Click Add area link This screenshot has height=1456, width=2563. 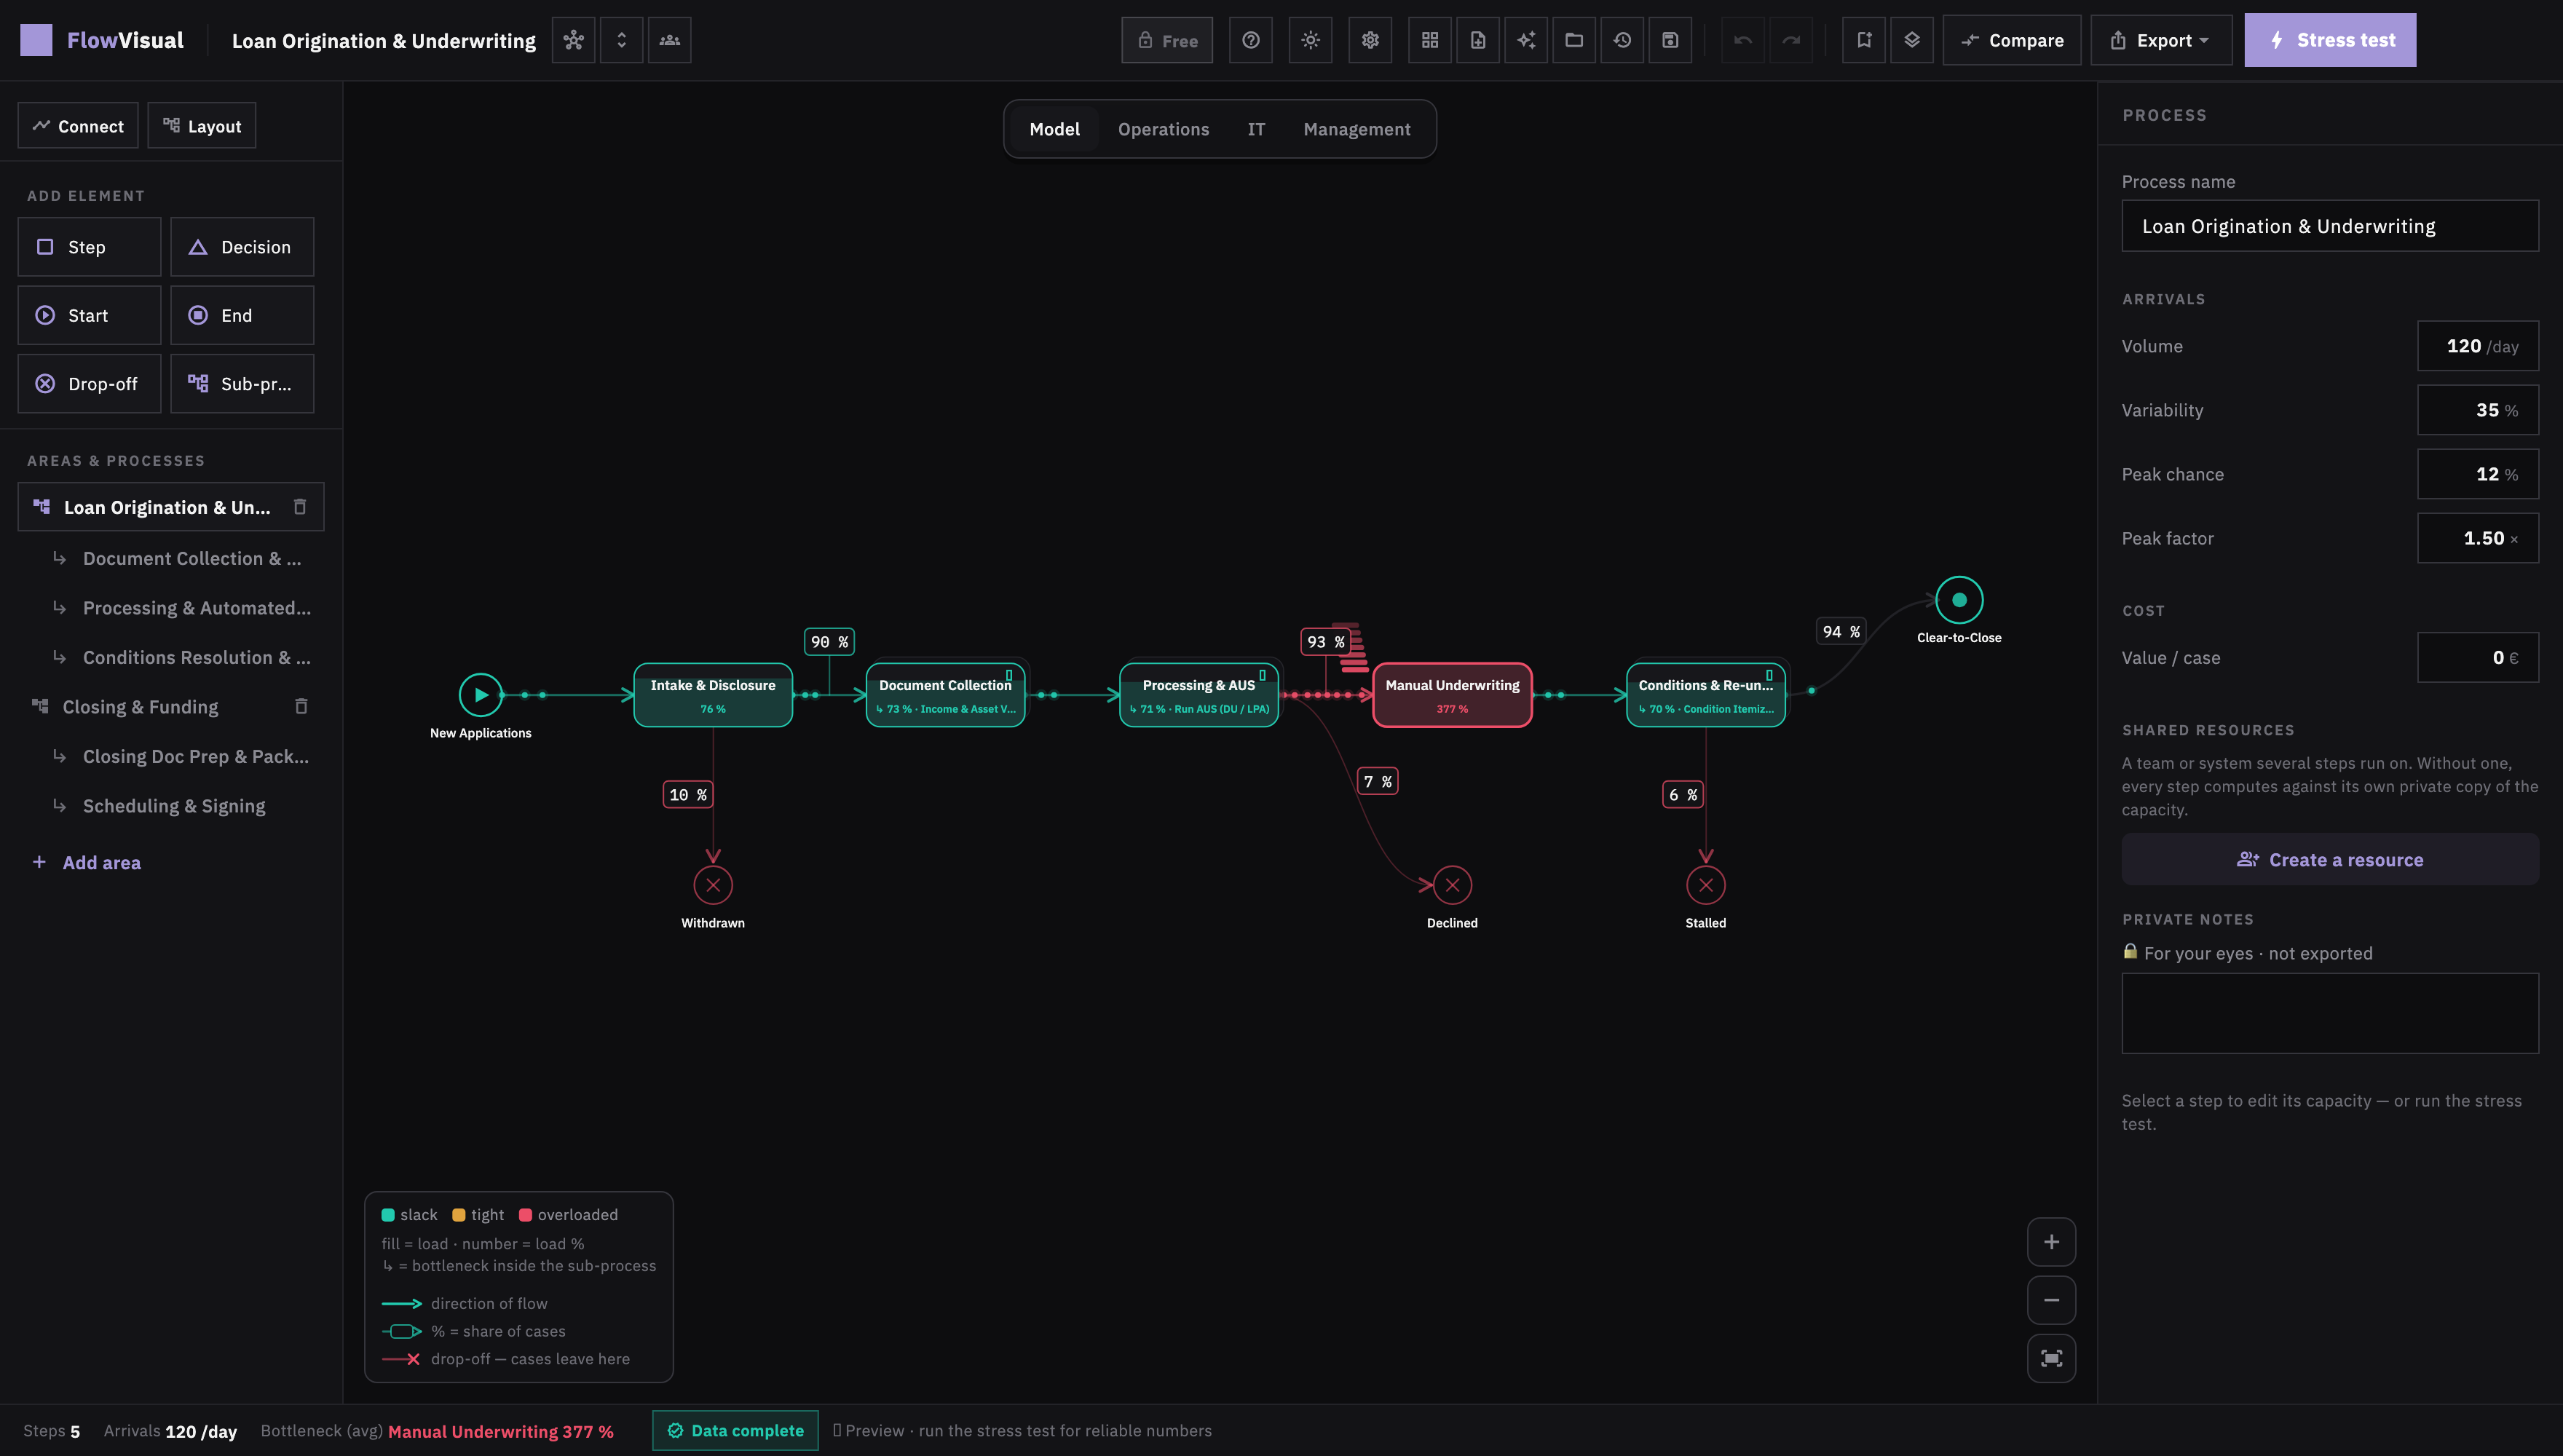point(87,863)
